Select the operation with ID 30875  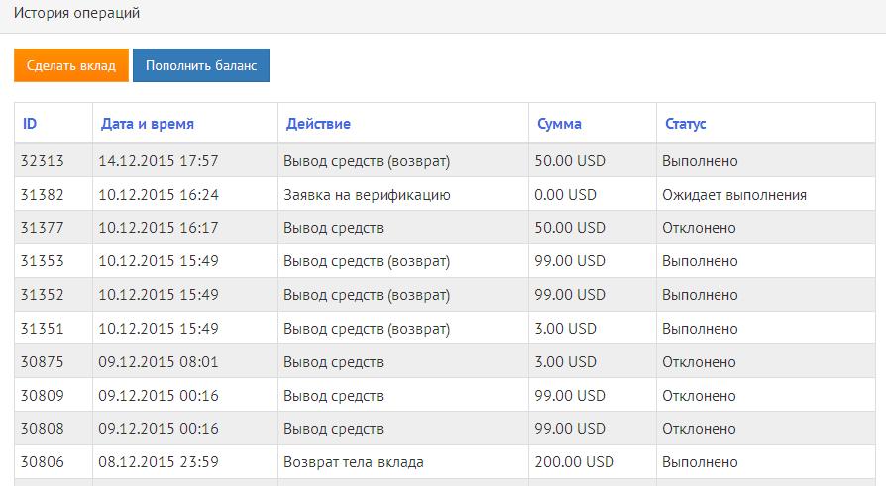click(x=42, y=362)
